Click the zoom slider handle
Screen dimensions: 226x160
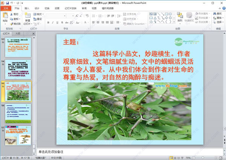pyautogui.click(x=203, y=158)
